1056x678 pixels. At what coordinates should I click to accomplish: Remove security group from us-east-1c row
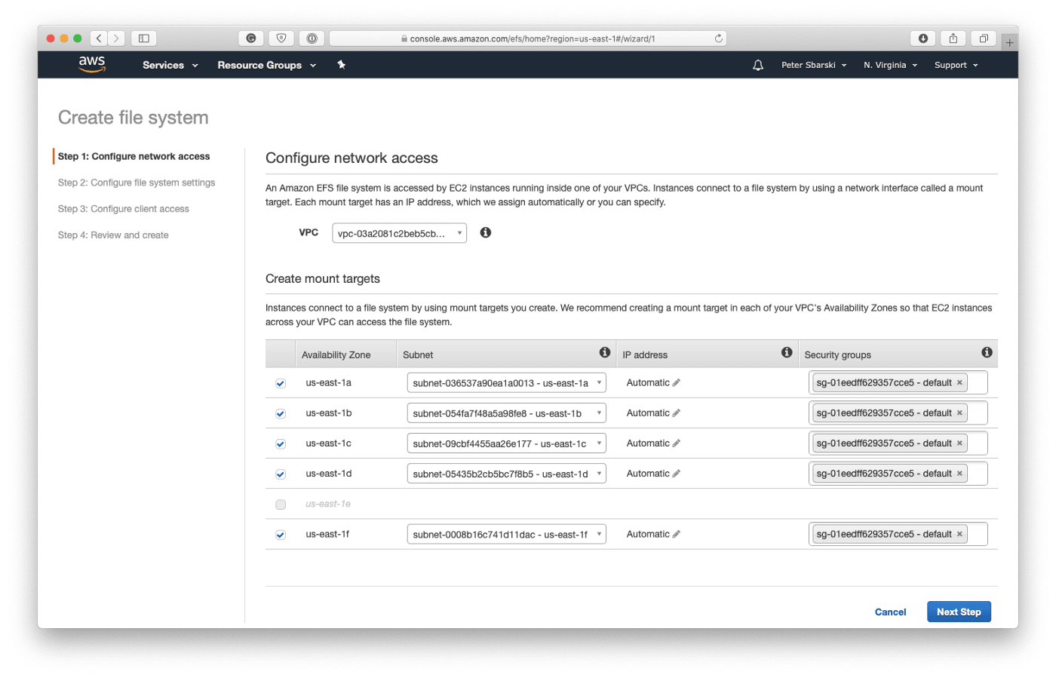point(959,443)
